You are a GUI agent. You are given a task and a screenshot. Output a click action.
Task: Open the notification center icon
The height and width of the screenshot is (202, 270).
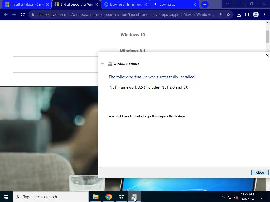[261, 197]
